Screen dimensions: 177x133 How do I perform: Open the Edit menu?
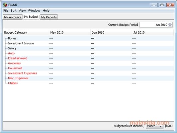coord(14,11)
